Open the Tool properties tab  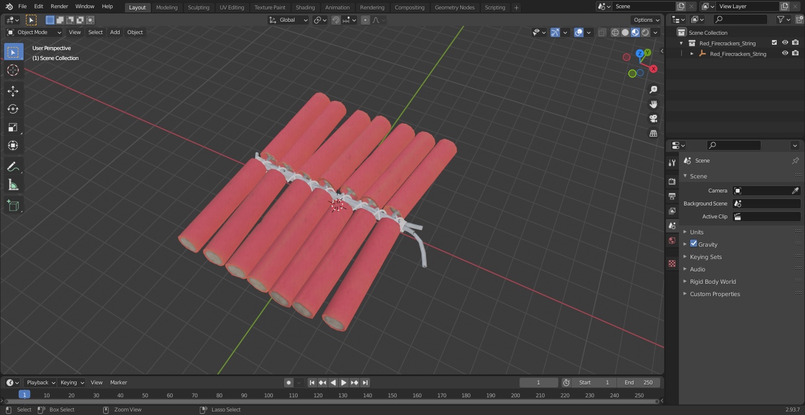pyautogui.click(x=672, y=163)
